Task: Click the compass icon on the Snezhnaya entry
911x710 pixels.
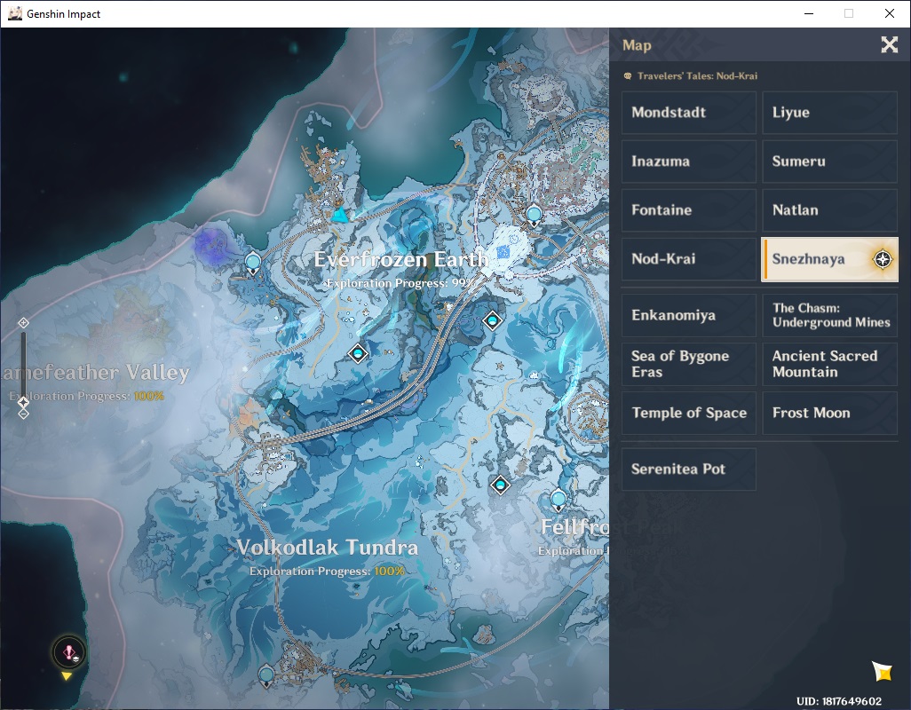Action: pyautogui.click(x=883, y=259)
